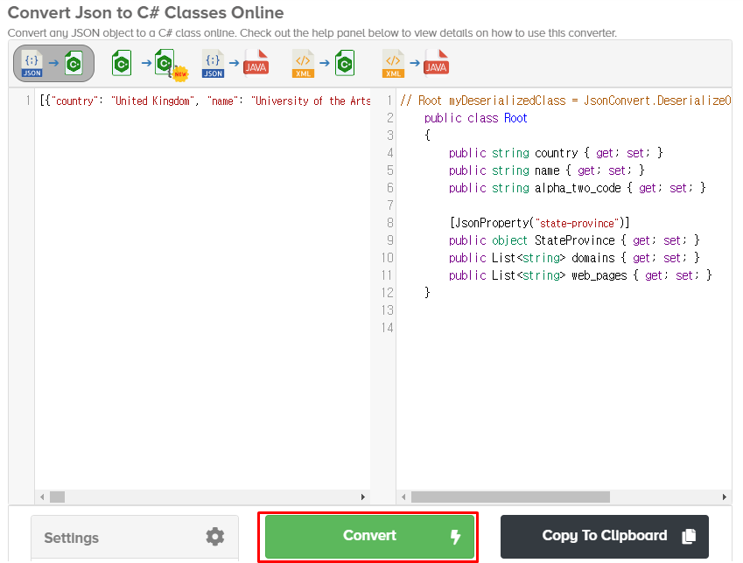Click the clipboard icon on the copy button
The width and height of the screenshot is (743, 563).
(x=689, y=536)
